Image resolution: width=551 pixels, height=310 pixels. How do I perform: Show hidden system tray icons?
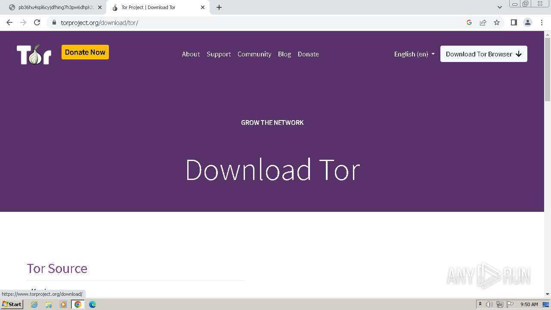480,304
